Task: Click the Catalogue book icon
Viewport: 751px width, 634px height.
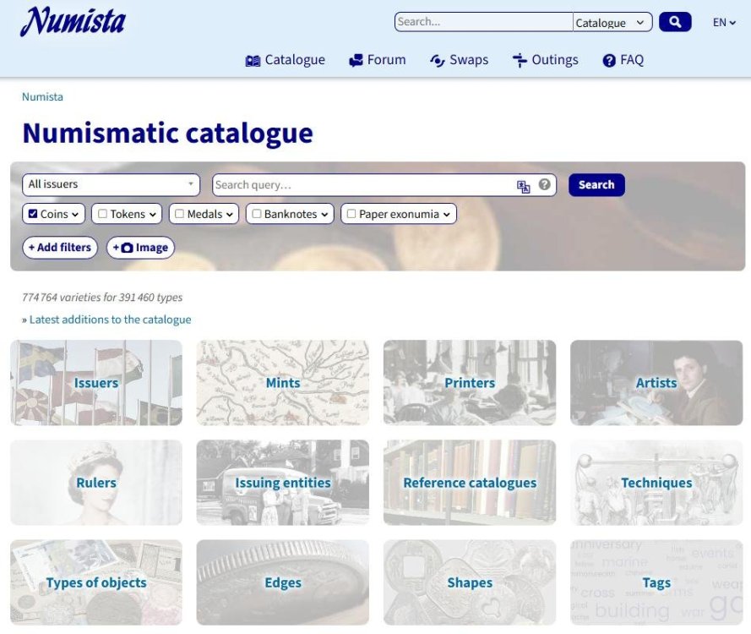Action: pos(253,61)
